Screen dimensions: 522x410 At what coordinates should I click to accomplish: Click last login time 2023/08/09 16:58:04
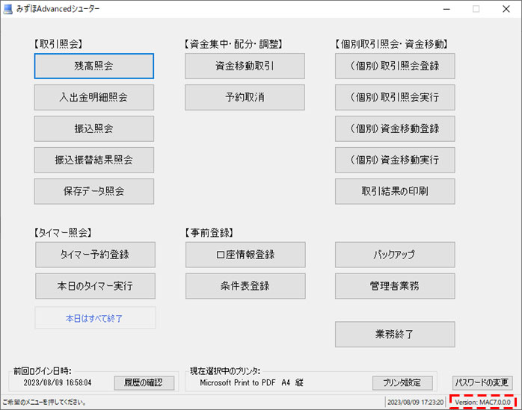pos(58,382)
